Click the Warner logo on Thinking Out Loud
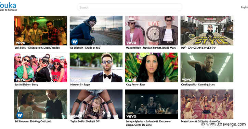 tap(20, 115)
